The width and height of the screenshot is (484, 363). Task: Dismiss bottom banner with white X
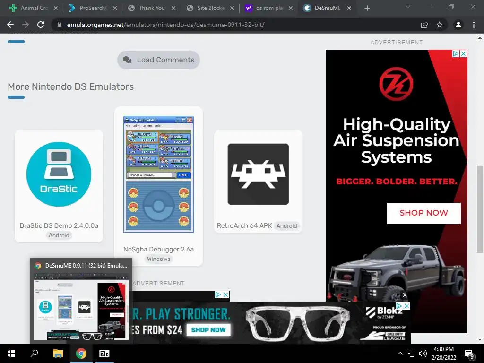405,295
